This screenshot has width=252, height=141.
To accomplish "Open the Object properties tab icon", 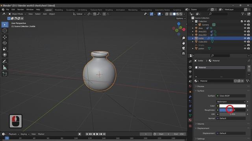I will pyautogui.click(x=190, y=92).
